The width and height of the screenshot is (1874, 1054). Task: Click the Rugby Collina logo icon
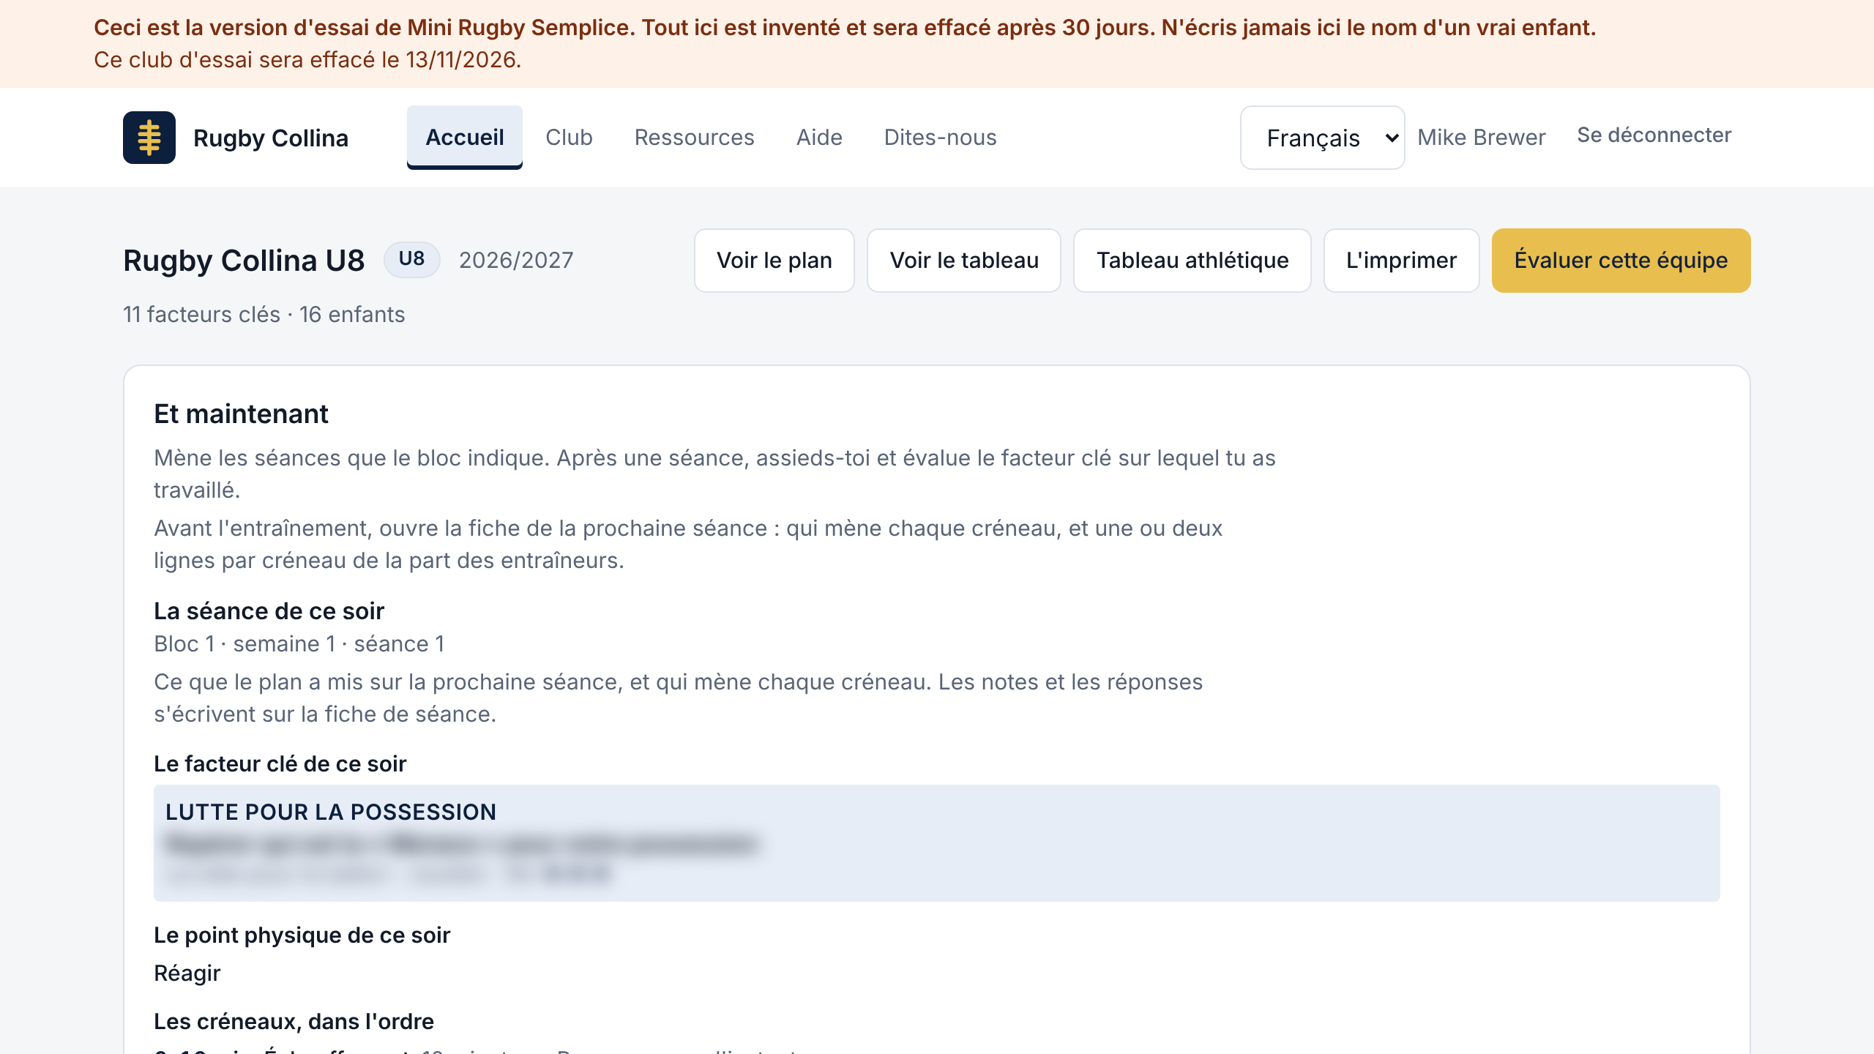coord(149,138)
